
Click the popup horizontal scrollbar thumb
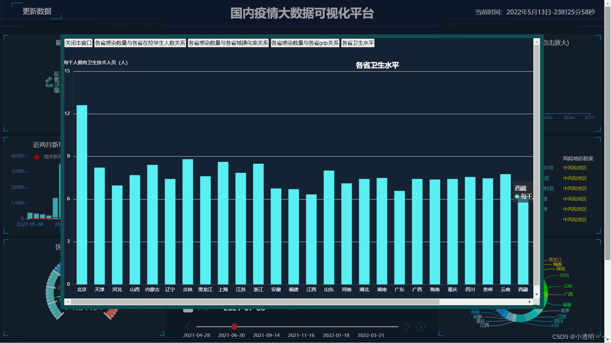click(255, 302)
